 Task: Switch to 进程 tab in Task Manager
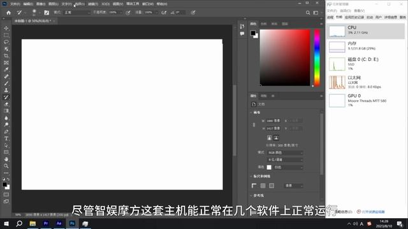tap(330, 17)
